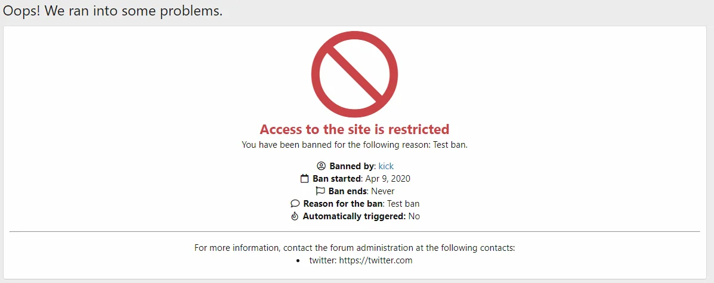
Task: Click the twitter.com contact URL
Action: [x=375, y=260]
